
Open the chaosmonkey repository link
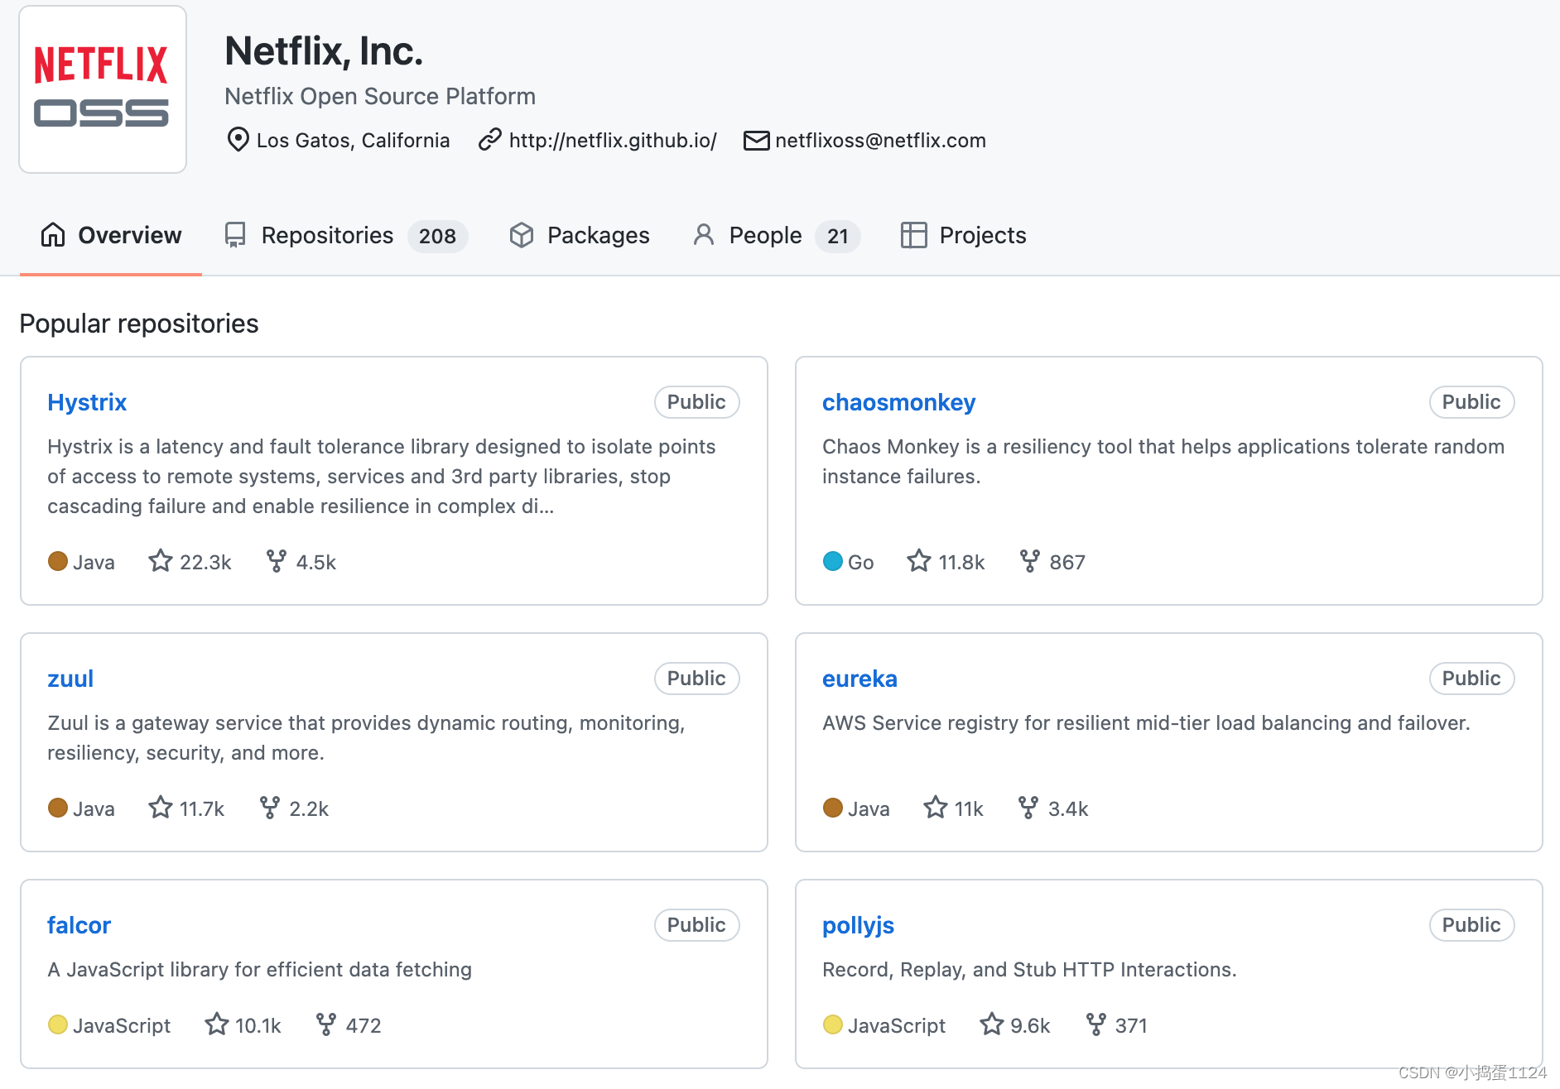pyautogui.click(x=898, y=402)
